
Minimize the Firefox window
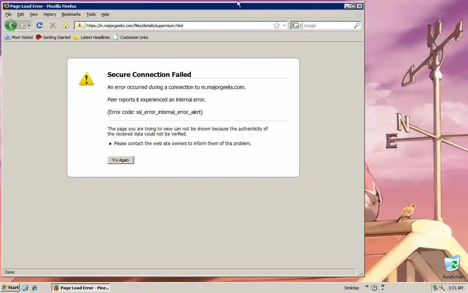(x=347, y=6)
